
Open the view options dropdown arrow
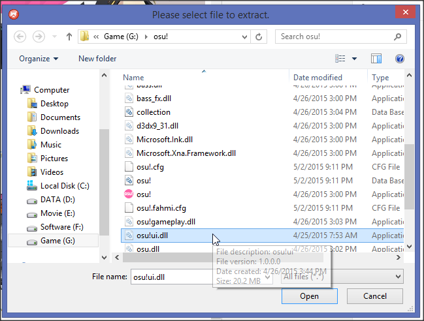(354, 59)
